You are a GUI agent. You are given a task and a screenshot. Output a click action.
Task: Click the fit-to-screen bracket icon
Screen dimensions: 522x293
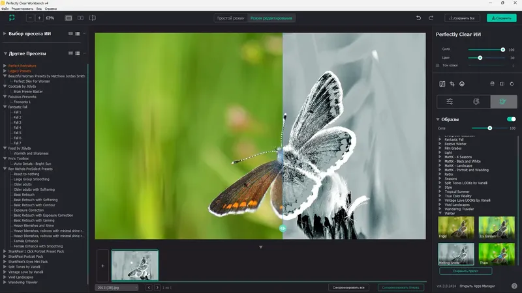point(12,18)
